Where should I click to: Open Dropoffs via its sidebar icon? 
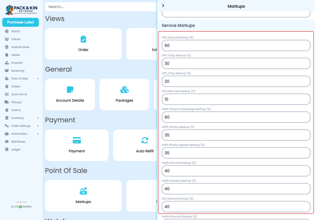[x=7, y=63]
